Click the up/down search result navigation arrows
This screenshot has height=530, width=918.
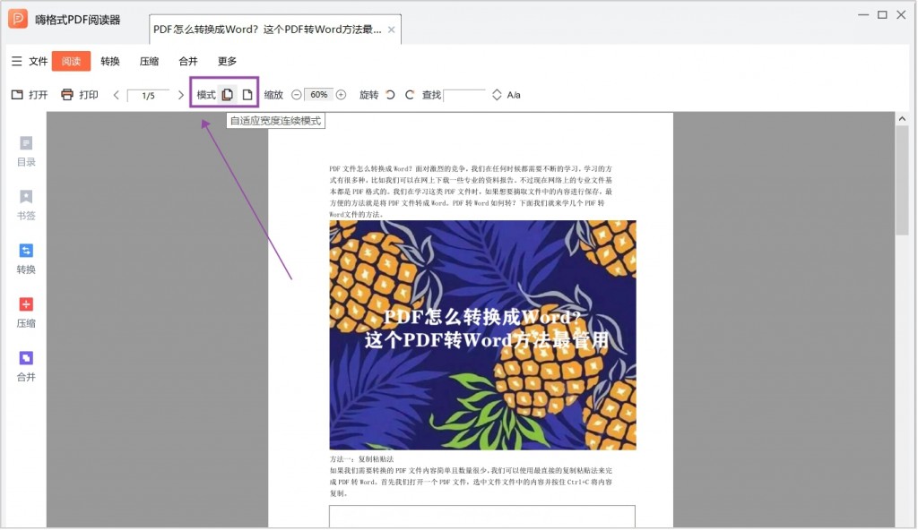pos(497,95)
